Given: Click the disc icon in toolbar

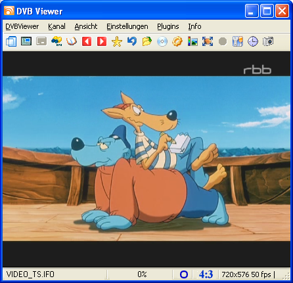Looking at the screenshot, I should pyautogui.click(x=162, y=41).
